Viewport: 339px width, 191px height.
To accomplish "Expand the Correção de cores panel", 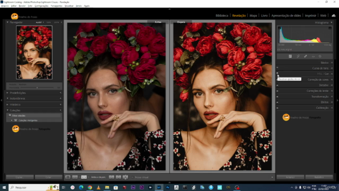I will (332, 80).
